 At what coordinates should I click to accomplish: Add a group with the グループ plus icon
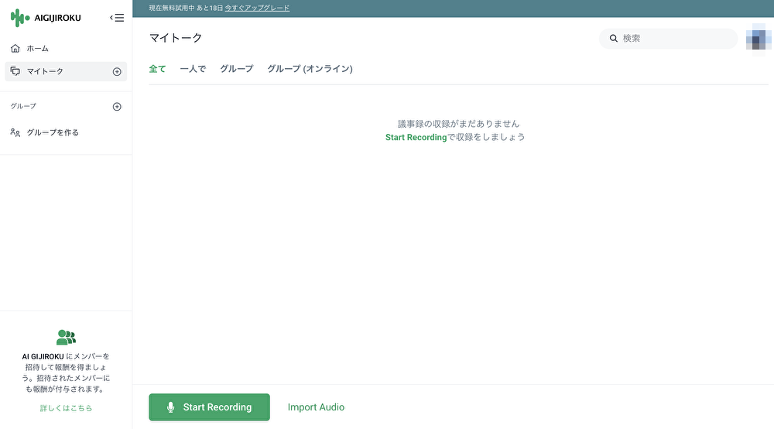point(117,107)
